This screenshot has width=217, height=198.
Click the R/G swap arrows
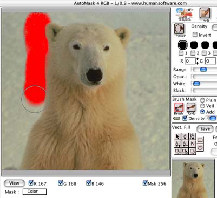(198, 61)
